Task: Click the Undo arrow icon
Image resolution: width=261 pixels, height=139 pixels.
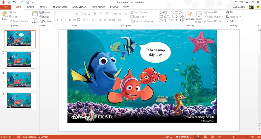Action: (x=14, y=2)
